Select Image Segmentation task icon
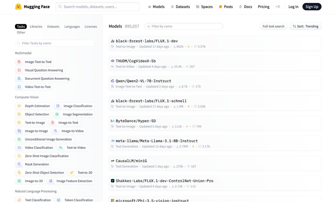The width and height of the screenshot is (336, 202). point(57,114)
